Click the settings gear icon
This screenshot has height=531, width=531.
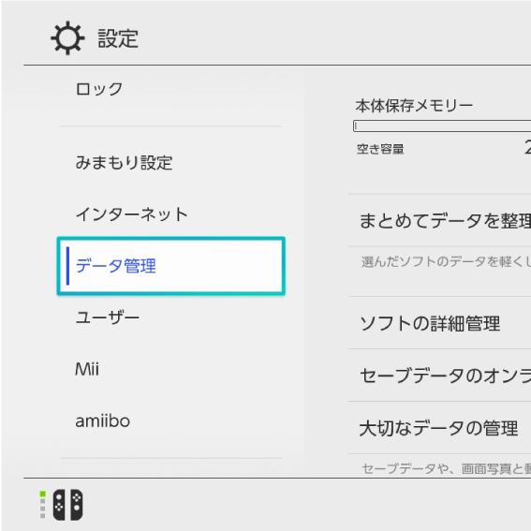pyautogui.click(x=67, y=37)
